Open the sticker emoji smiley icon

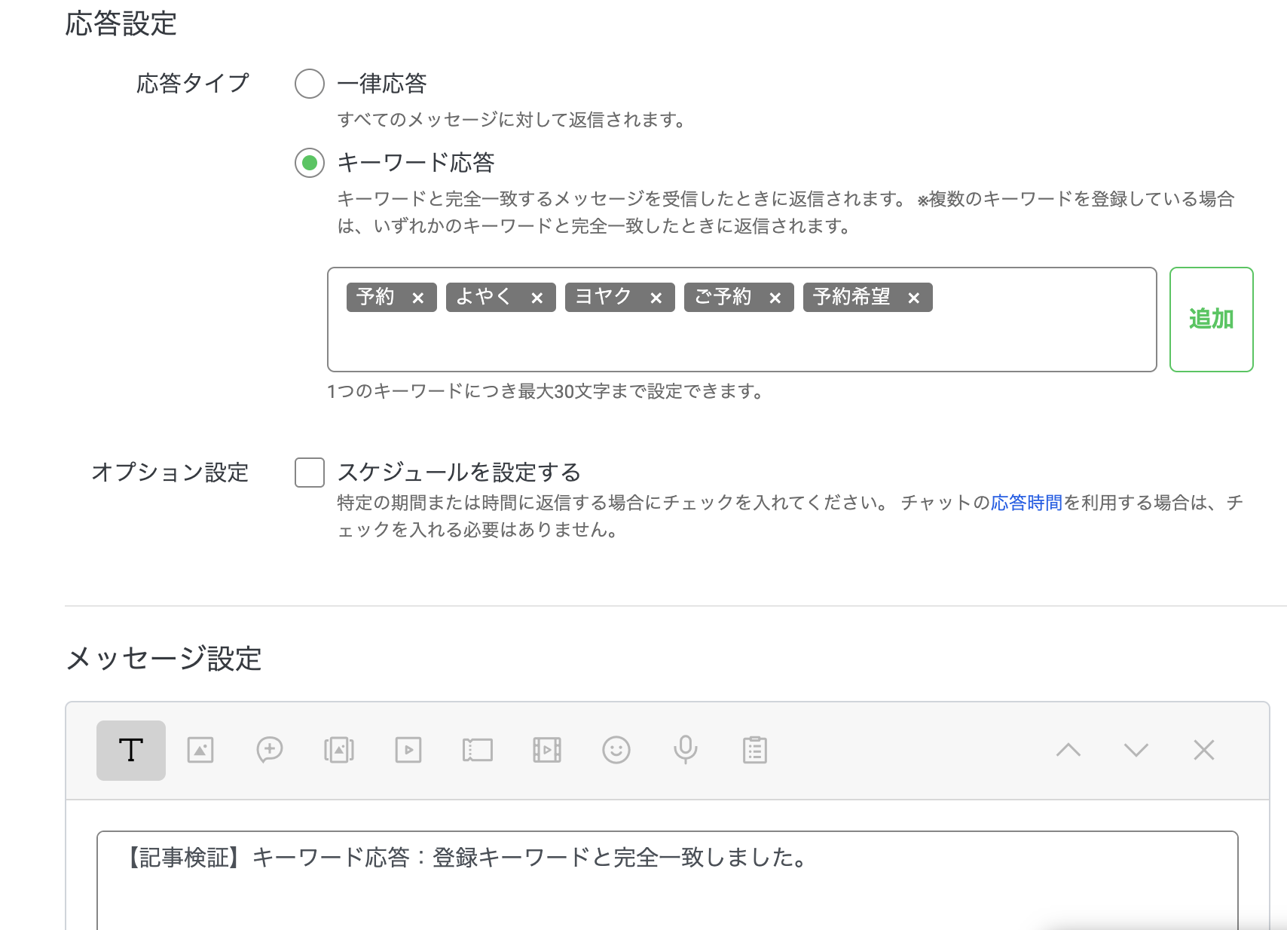[x=616, y=750]
